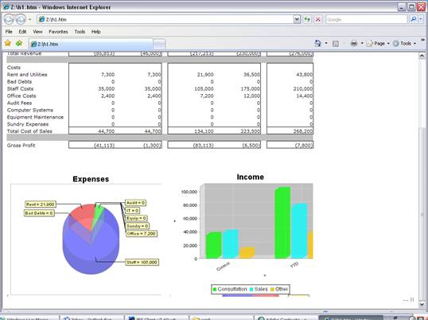Click the browser Back arrow button
The image size is (428, 320).
tap(9, 19)
